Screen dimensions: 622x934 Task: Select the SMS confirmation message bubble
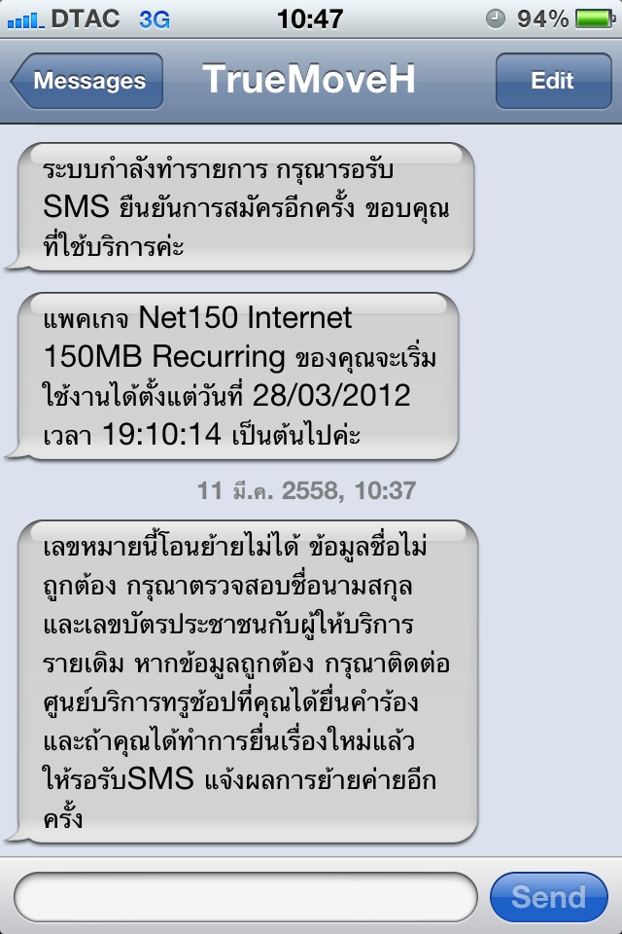(x=239, y=207)
